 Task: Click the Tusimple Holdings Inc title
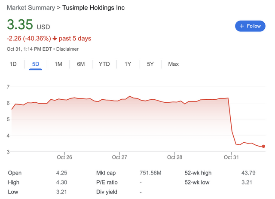click(94, 8)
